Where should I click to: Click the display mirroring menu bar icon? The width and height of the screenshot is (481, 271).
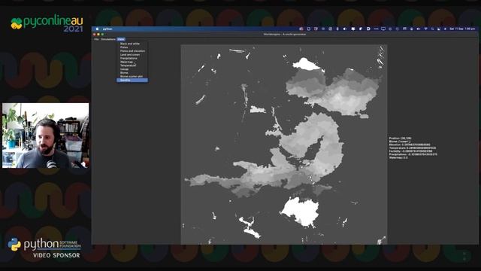pos(383,29)
